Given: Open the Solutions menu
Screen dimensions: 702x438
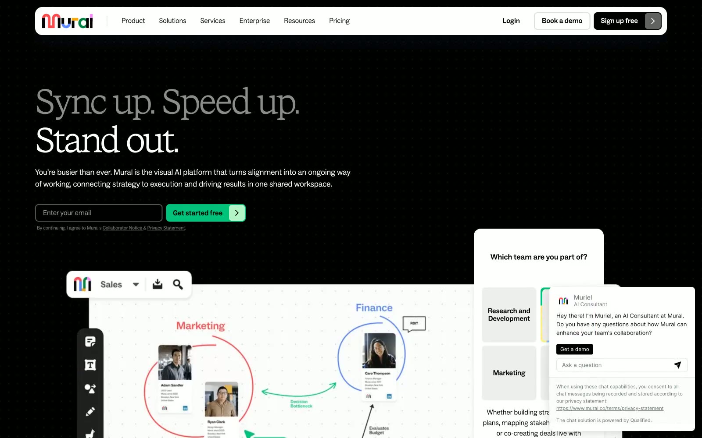Looking at the screenshot, I should pyautogui.click(x=172, y=21).
